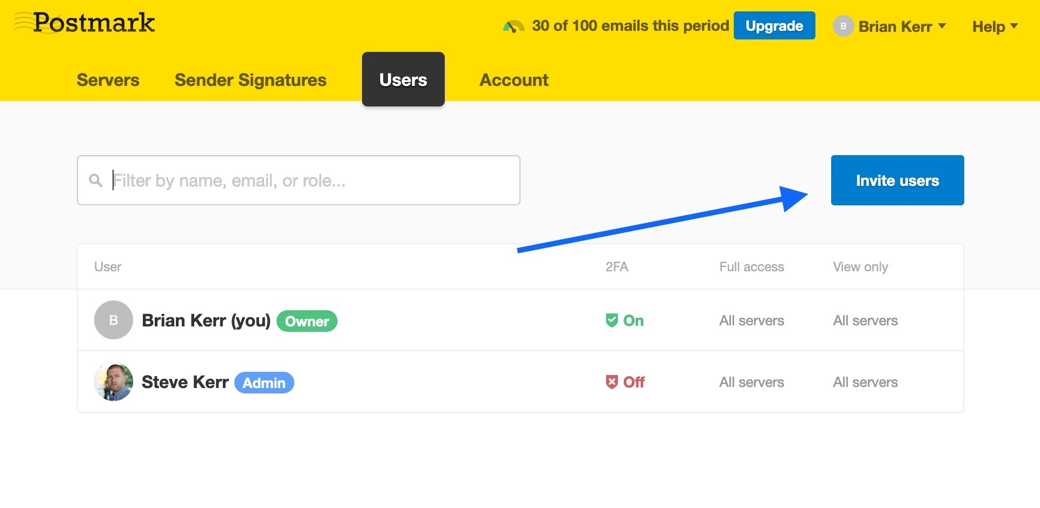Click the email usage gauge icon
This screenshot has height=508, width=1040.
tap(514, 26)
